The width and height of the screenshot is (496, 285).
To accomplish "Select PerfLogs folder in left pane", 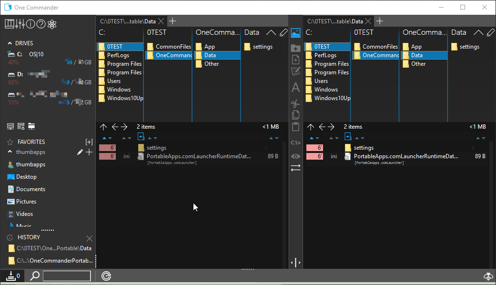I will pyautogui.click(x=120, y=55).
